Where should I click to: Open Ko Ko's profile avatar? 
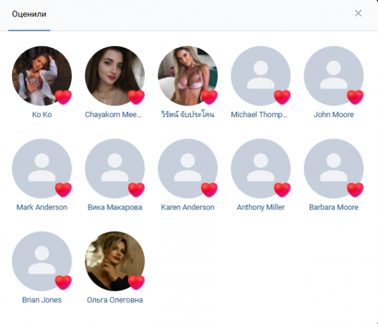tap(42, 76)
